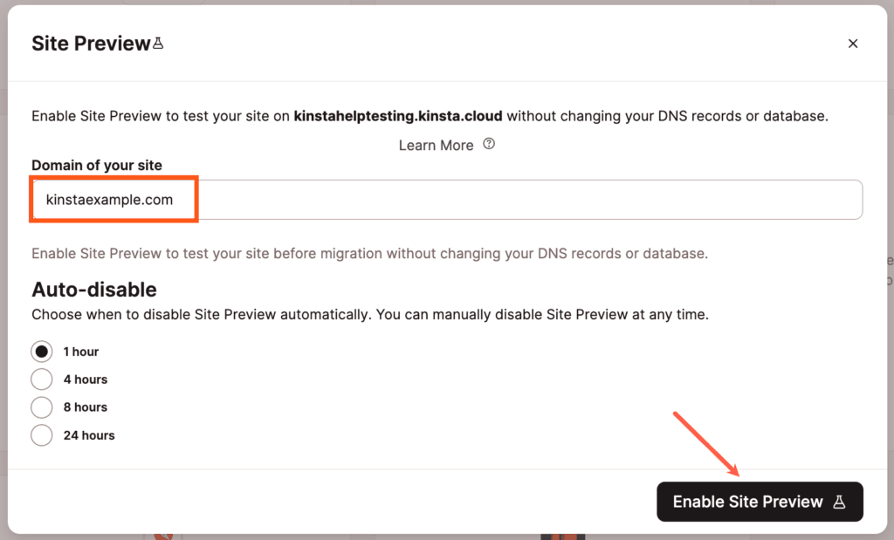
Task: Click the "1 hour" label text
Action: tap(81, 352)
